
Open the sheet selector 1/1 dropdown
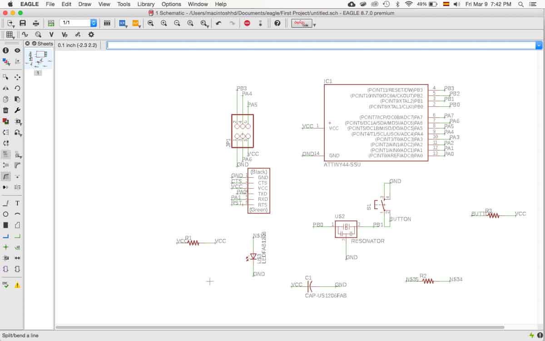[x=94, y=23]
